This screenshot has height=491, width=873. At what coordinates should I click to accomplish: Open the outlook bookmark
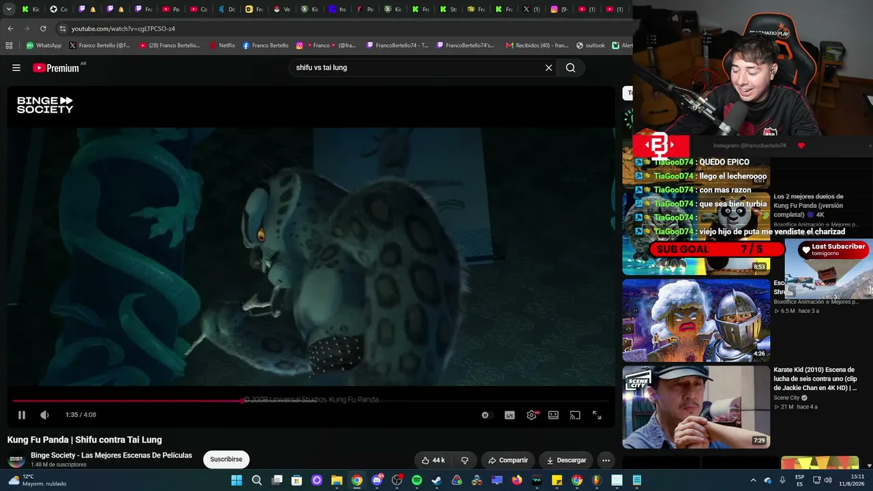591,46
